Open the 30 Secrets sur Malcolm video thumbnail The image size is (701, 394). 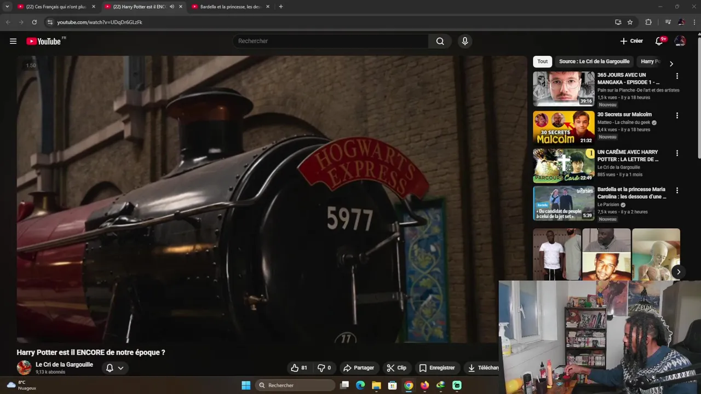(x=564, y=128)
